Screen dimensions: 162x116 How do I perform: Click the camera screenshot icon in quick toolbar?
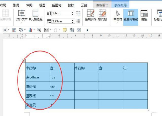tap(5, 30)
